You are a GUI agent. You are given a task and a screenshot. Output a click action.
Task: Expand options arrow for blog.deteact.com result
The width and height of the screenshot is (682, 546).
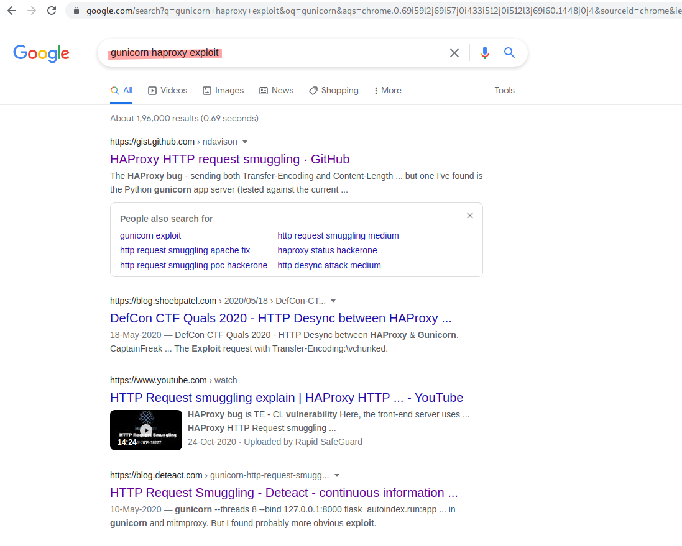337,475
